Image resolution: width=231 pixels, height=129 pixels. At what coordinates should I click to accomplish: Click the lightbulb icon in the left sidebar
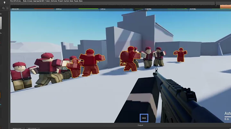pyautogui.click(x=4, y=3)
